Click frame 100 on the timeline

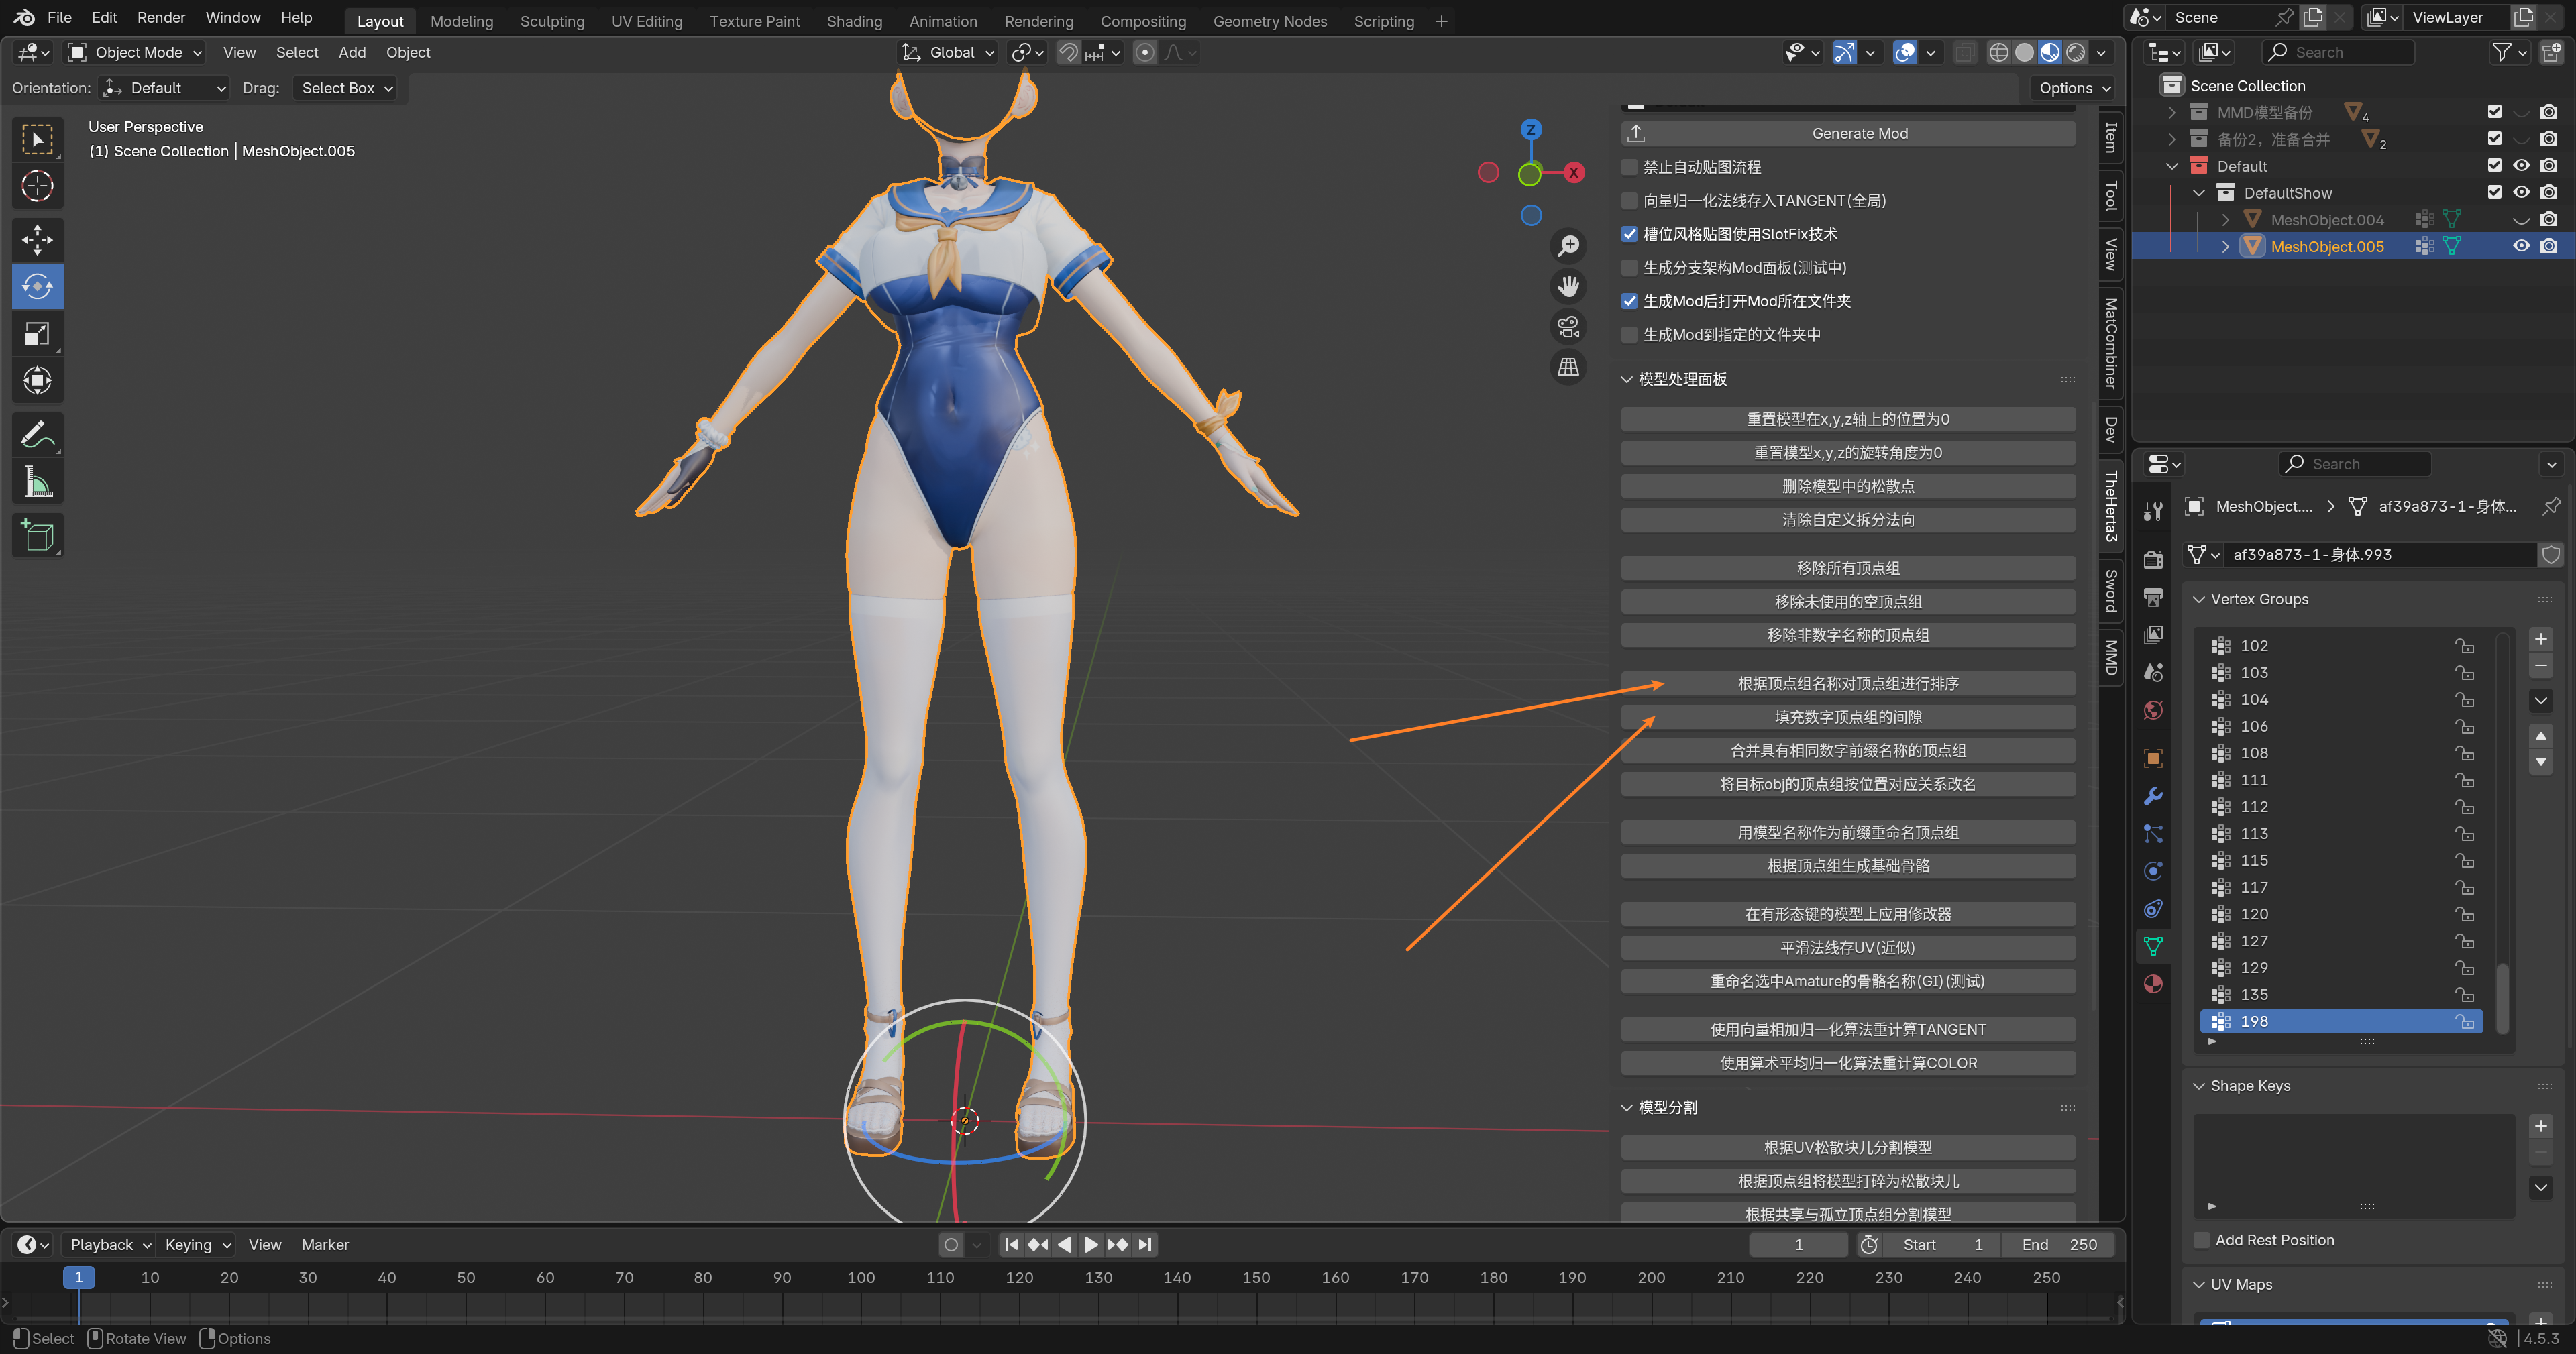861,1278
